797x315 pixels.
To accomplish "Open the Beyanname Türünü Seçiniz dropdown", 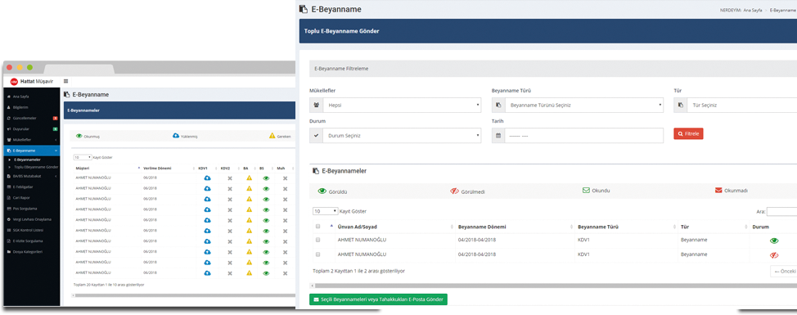I will point(578,106).
